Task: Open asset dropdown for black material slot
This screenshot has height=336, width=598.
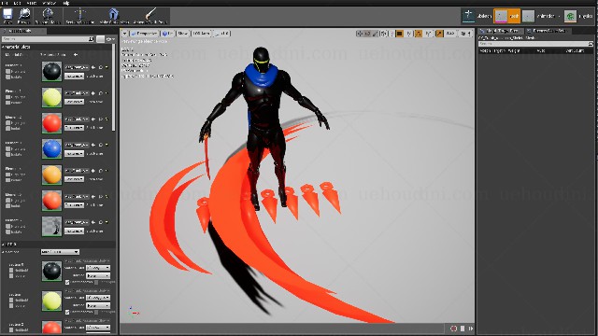Action: pyautogui.click(x=77, y=67)
